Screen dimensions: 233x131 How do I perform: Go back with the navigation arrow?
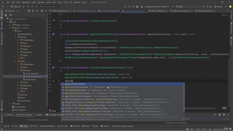[x=3, y=7]
